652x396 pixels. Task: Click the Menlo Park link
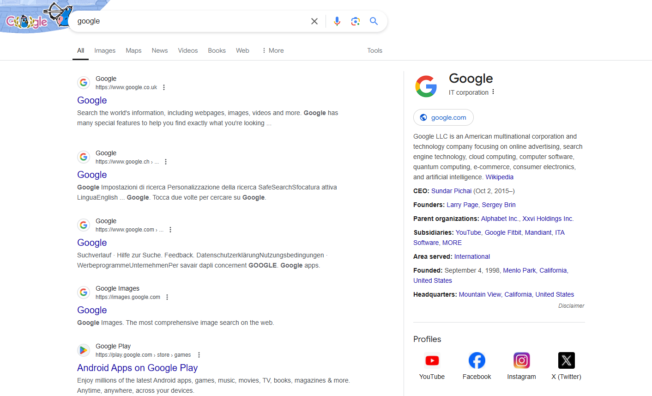tap(519, 270)
